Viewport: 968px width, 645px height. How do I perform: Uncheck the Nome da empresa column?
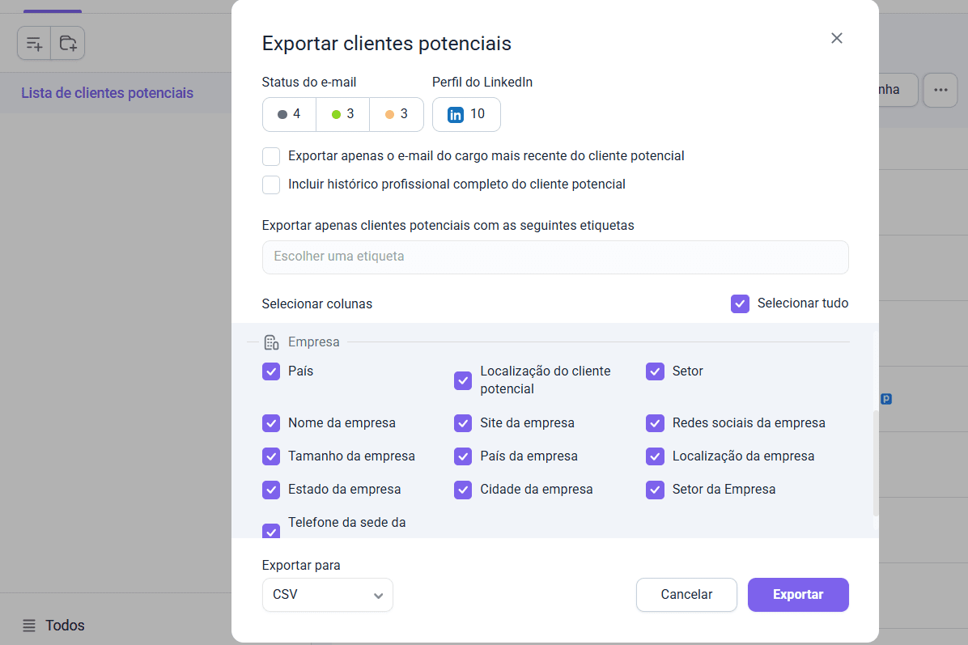[x=271, y=423]
